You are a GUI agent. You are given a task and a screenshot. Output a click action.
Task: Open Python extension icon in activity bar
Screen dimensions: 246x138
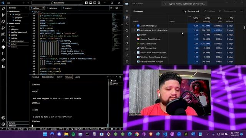[x=3, y=47]
